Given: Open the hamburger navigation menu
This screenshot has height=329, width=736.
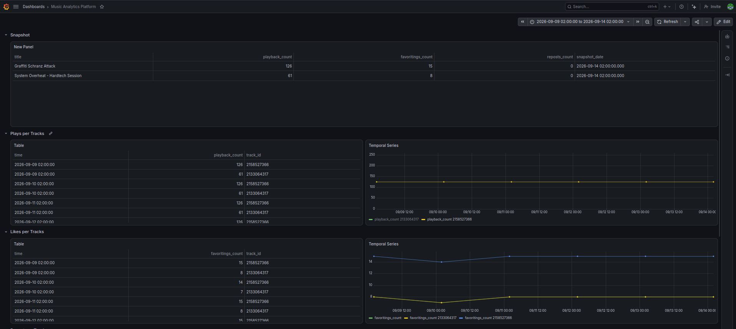Looking at the screenshot, I should (x=16, y=7).
